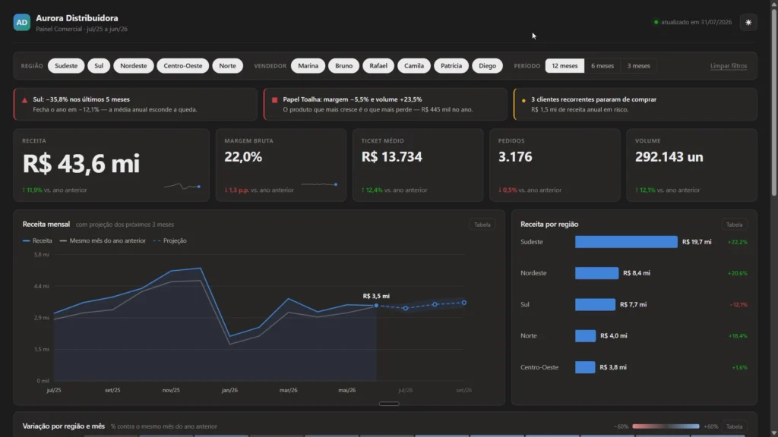Image resolution: width=778 pixels, height=437 pixels.
Task: Select the 12 meses period tab
Action: tap(565, 66)
